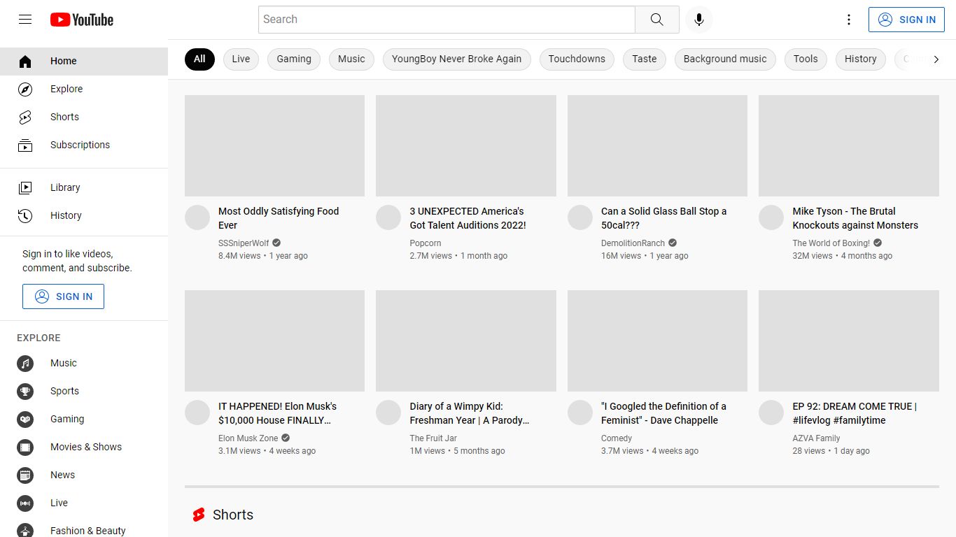This screenshot has height=537, width=956.
Task: Select the Tools filter chip
Action: [806, 59]
